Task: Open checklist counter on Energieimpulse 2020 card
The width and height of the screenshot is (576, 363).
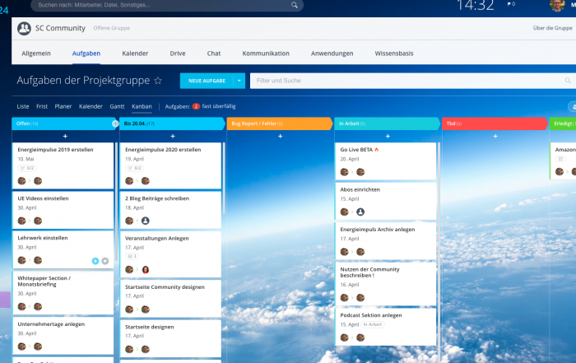Action: click(x=134, y=168)
